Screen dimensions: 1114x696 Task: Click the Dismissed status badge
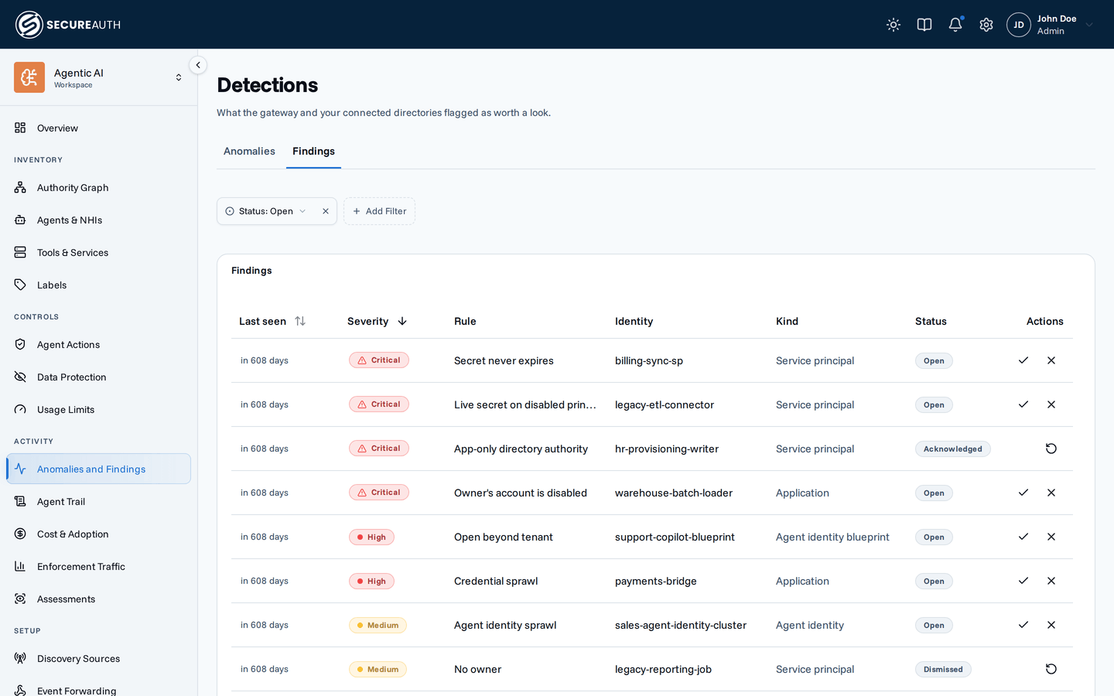point(943,670)
